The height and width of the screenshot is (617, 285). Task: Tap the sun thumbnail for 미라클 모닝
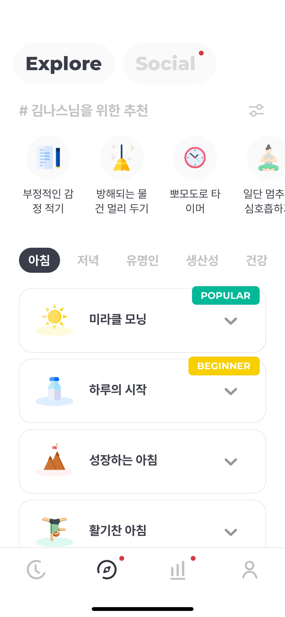point(54,320)
